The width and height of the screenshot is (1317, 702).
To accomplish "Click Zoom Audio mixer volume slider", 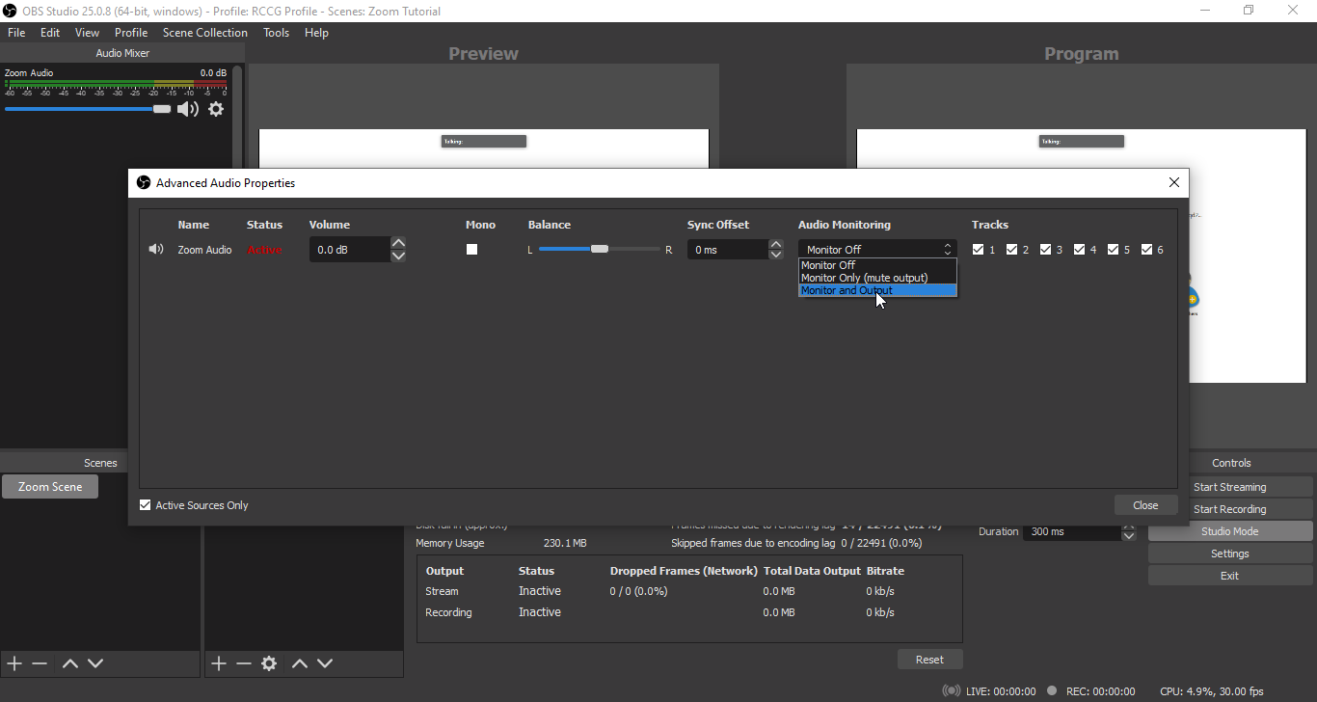I will 88,109.
